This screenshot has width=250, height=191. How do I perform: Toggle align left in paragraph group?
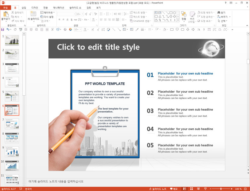click(x=101, y=19)
